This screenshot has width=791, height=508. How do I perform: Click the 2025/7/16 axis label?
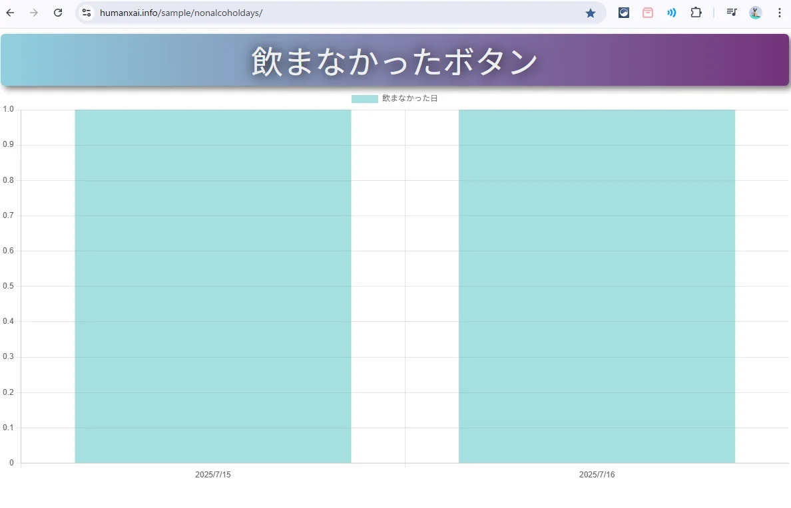[x=597, y=475]
